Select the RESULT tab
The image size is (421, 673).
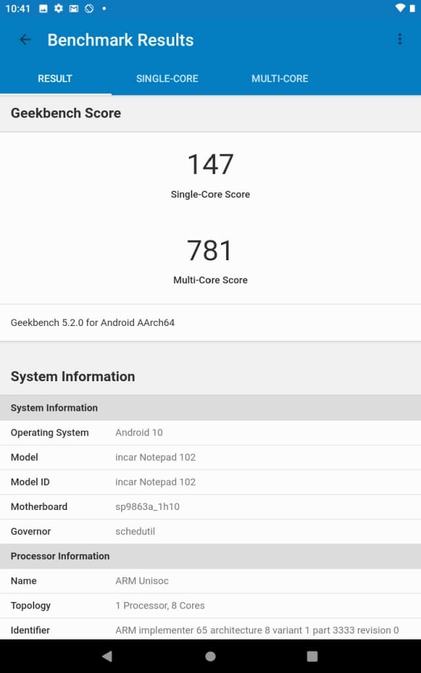(55, 79)
